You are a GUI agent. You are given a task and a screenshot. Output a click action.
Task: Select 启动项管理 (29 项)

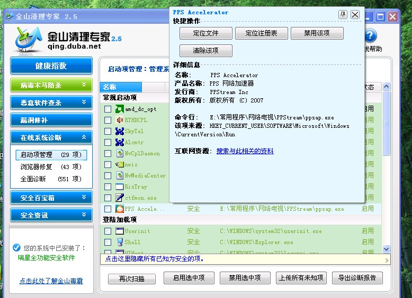click(x=51, y=155)
